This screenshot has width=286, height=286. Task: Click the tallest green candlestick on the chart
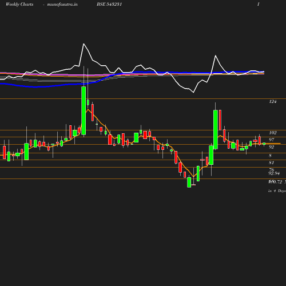84,110
